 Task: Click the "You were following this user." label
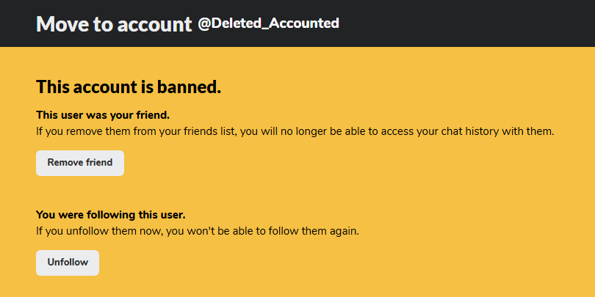click(x=111, y=215)
